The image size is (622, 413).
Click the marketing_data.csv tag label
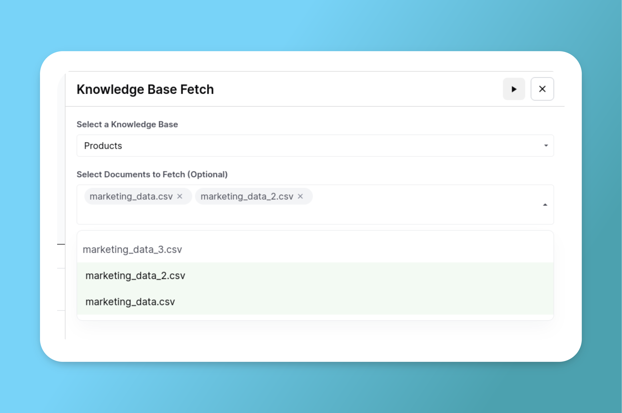click(131, 196)
